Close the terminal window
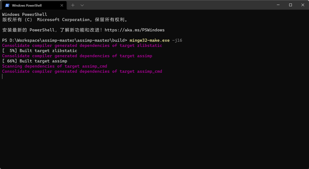Screen dimensions: 309x169 click(303, 5)
